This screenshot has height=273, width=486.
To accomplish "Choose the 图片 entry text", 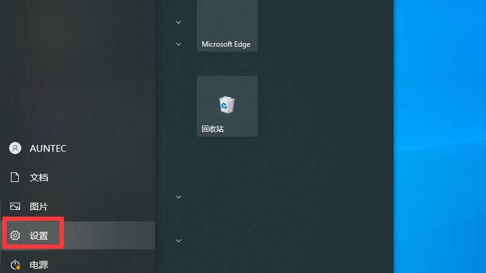I will point(39,206).
